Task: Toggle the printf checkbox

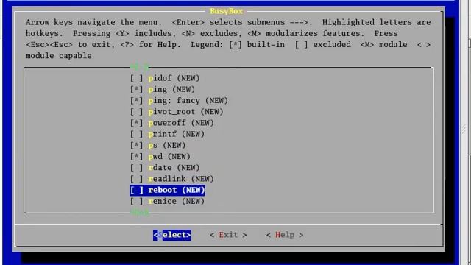Action: pos(136,134)
